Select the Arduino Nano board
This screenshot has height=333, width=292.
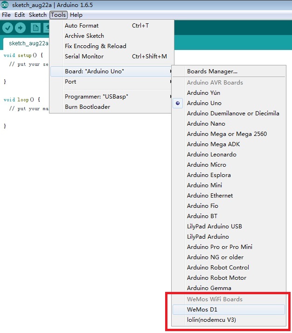229,124
